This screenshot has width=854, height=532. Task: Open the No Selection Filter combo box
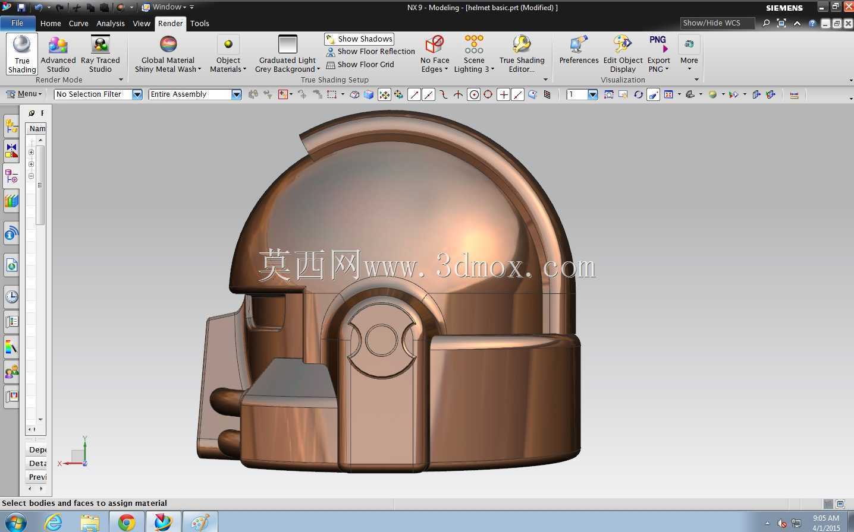[98, 94]
